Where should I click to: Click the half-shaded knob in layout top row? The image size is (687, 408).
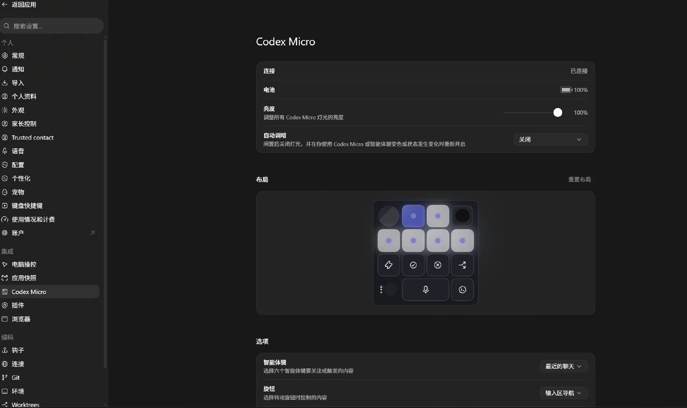click(x=389, y=216)
